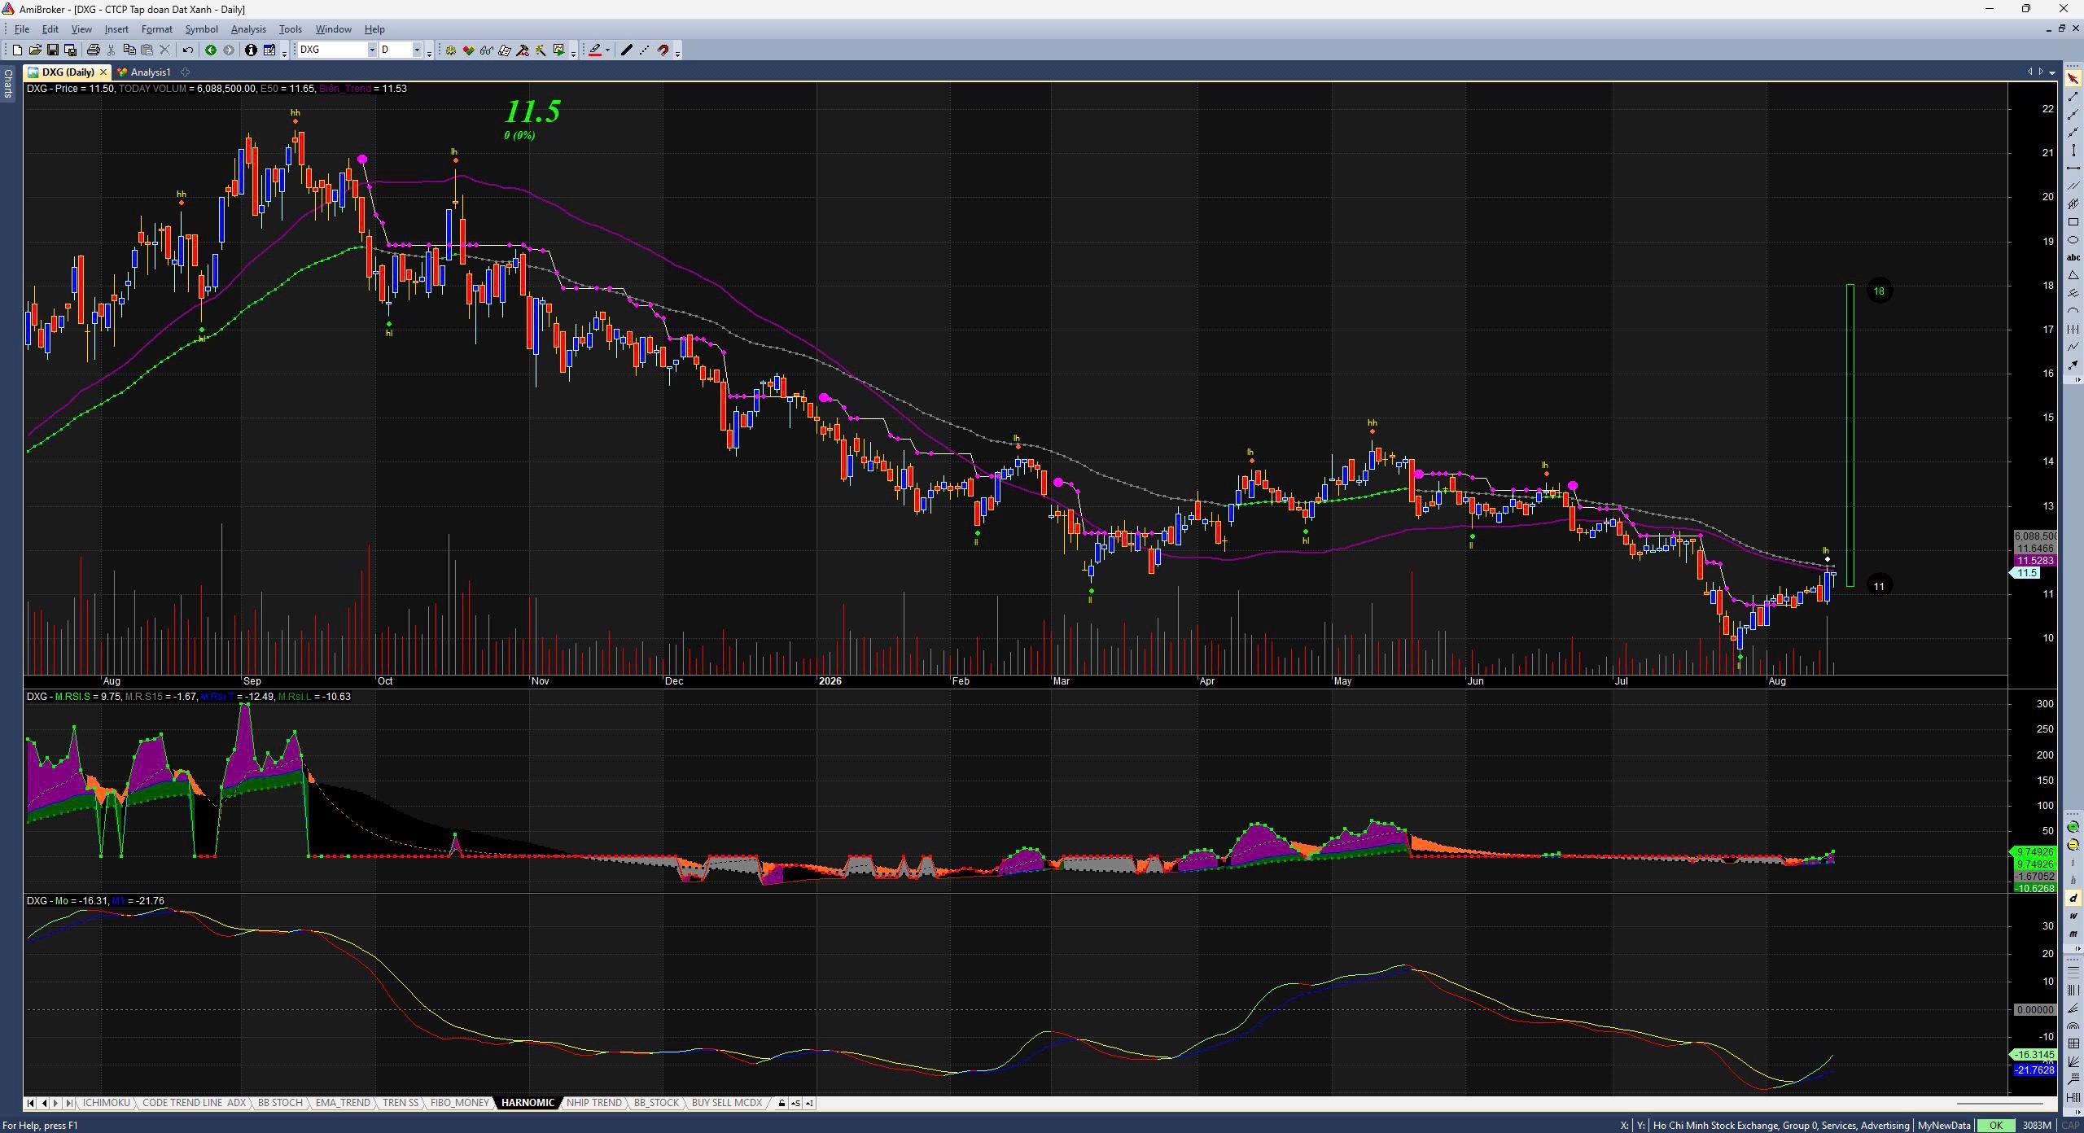Toggle the dotted line style button
Image resolution: width=2084 pixels, height=1133 pixels.
click(645, 50)
